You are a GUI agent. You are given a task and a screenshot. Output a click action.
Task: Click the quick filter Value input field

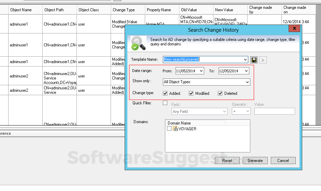click(275, 111)
